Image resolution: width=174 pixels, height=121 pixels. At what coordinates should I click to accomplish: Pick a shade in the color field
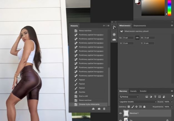(153, 8)
